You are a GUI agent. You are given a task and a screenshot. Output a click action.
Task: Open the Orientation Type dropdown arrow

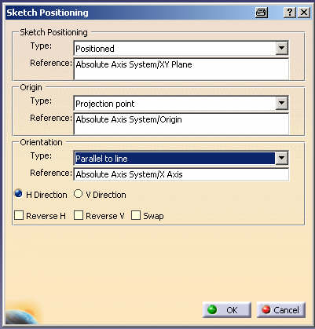(x=282, y=158)
